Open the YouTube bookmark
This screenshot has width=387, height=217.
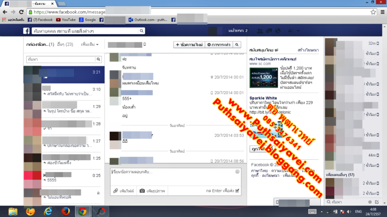(x=66, y=20)
